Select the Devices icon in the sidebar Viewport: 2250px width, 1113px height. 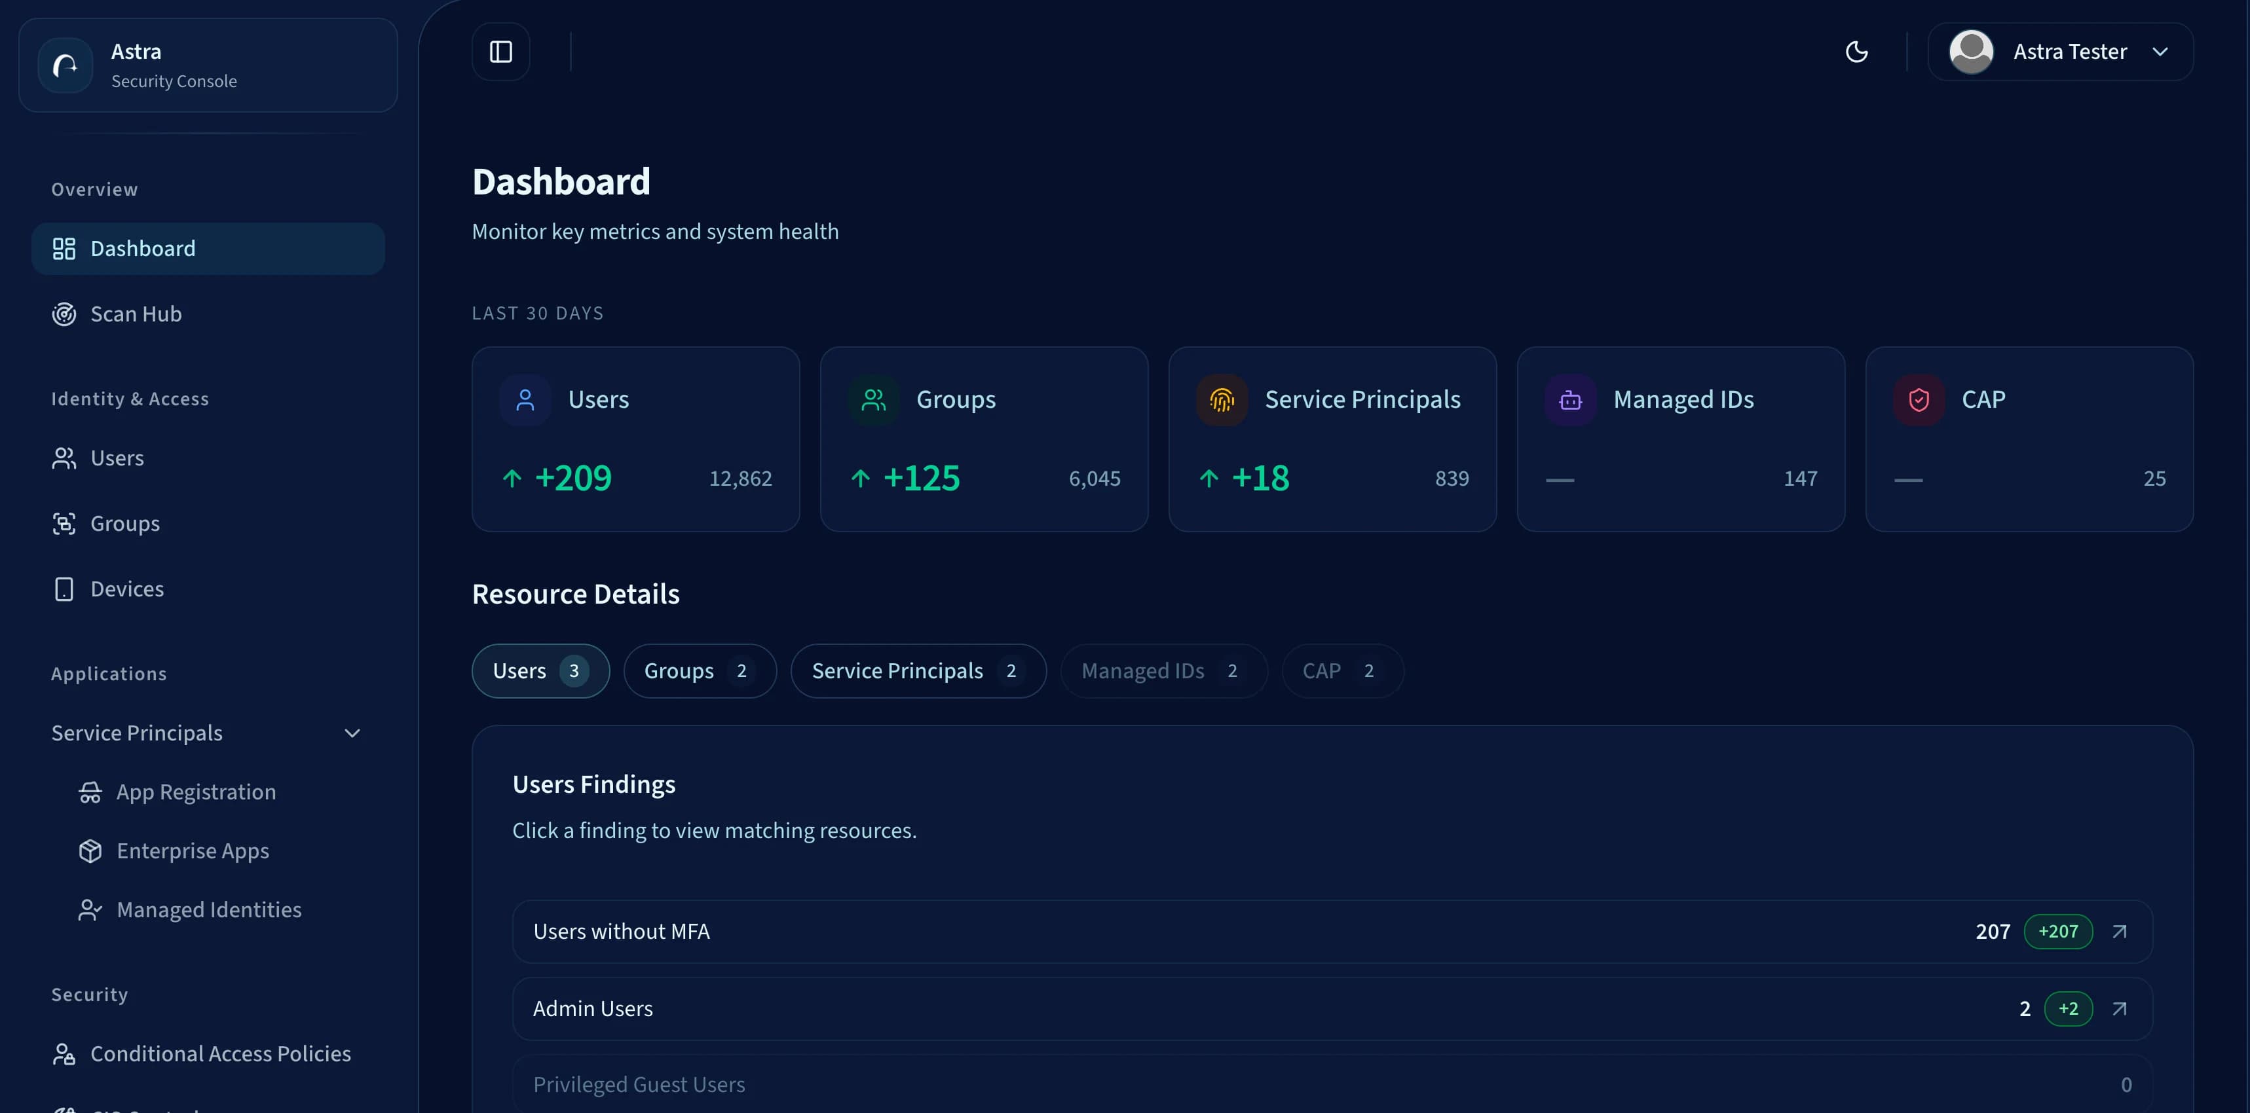[x=64, y=589]
